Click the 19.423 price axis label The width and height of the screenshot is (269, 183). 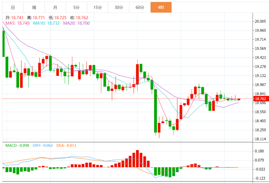pos(260,57)
